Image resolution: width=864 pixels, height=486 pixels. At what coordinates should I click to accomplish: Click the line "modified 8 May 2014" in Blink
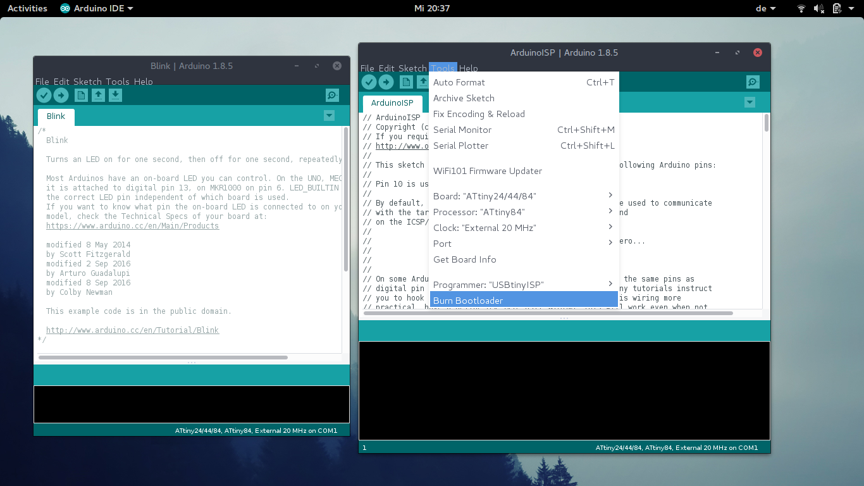point(88,245)
